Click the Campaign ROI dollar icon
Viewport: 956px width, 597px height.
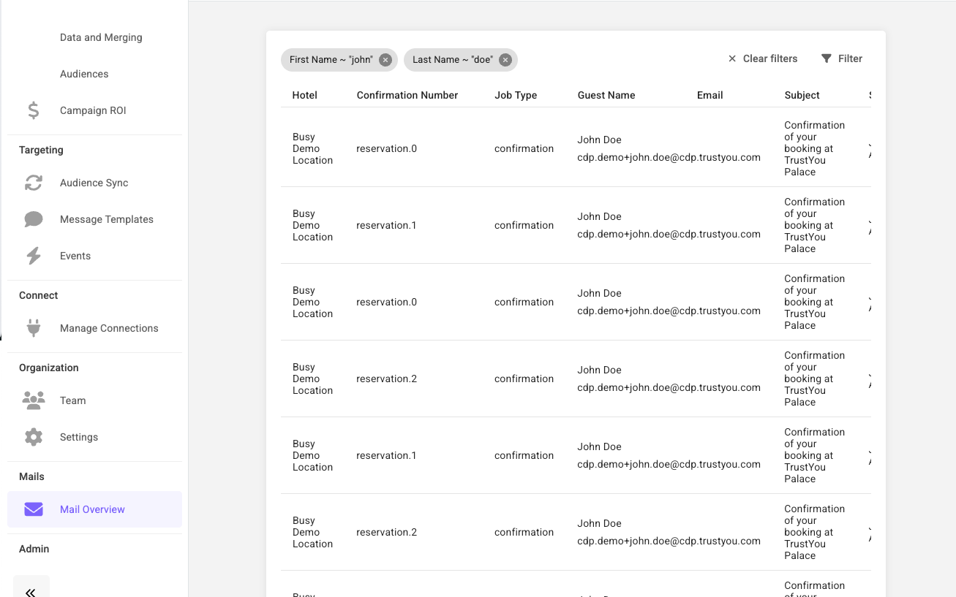click(34, 110)
